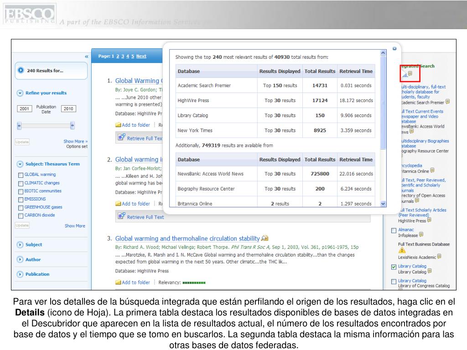
Task: Click the Details note icon under Integrated Search
Action: coord(410,73)
